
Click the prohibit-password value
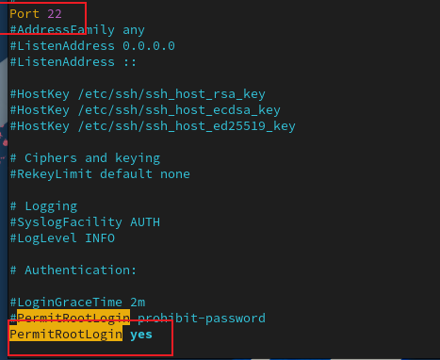202,319
